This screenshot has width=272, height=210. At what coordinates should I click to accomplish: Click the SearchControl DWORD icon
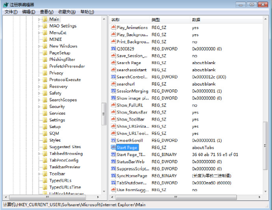point(113,77)
